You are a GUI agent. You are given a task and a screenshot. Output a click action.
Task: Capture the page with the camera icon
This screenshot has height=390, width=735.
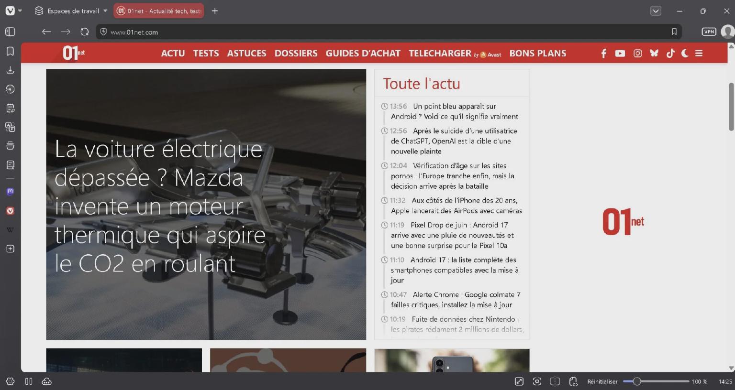[x=537, y=381]
